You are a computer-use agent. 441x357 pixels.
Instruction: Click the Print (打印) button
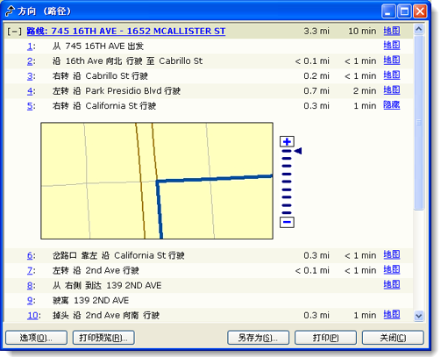click(325, 338)
